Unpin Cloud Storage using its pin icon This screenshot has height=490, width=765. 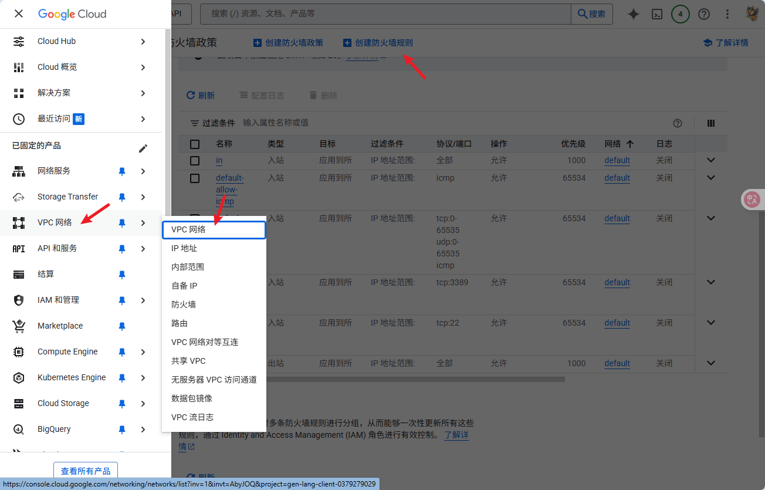(122, 404)
